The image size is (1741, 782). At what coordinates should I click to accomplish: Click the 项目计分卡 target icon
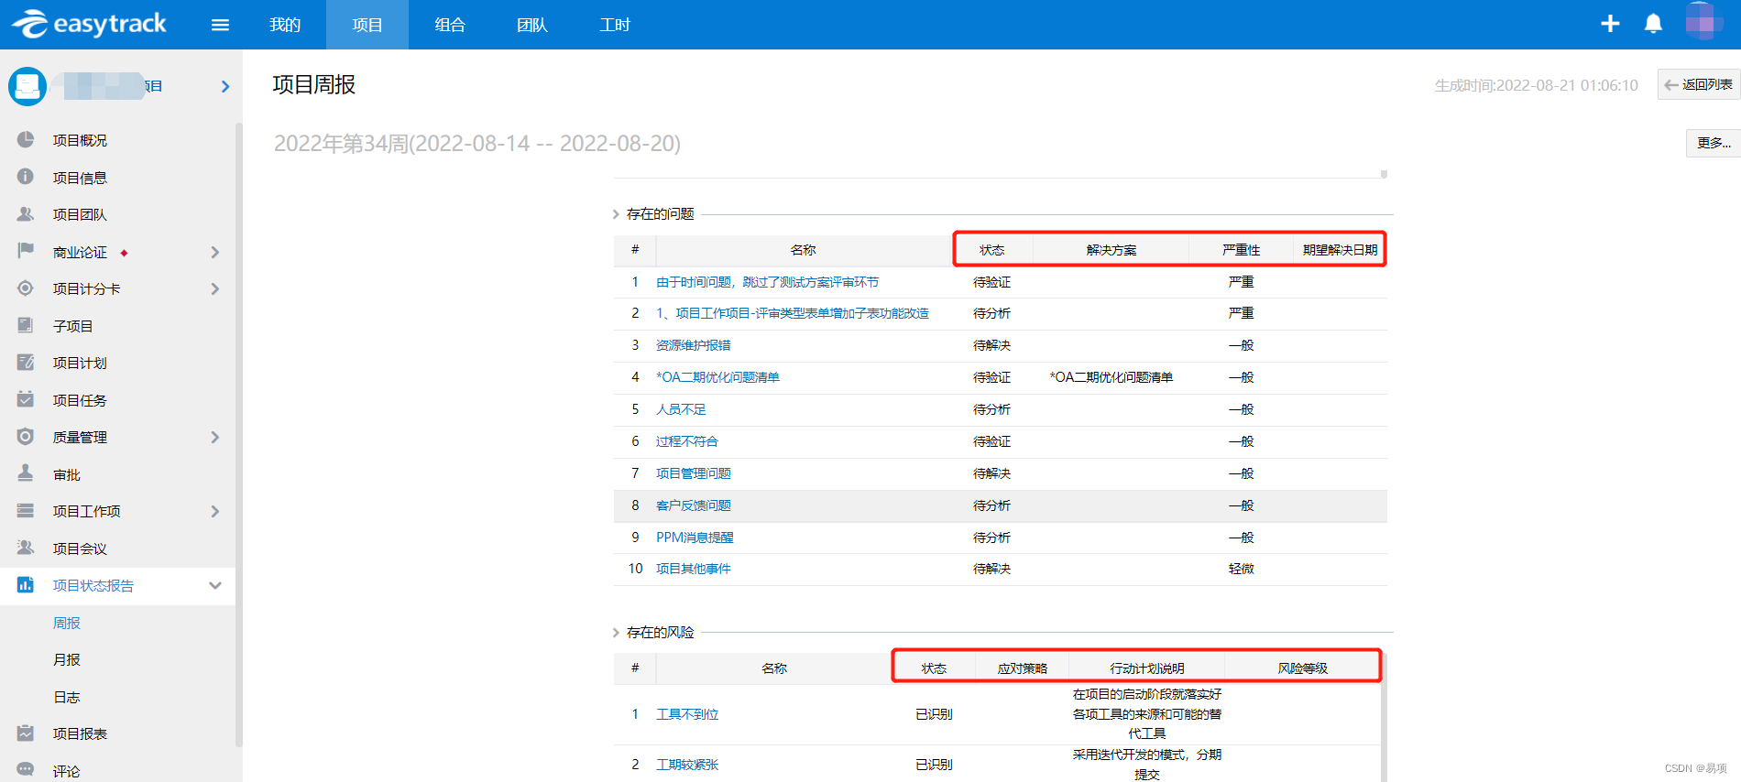26,288
